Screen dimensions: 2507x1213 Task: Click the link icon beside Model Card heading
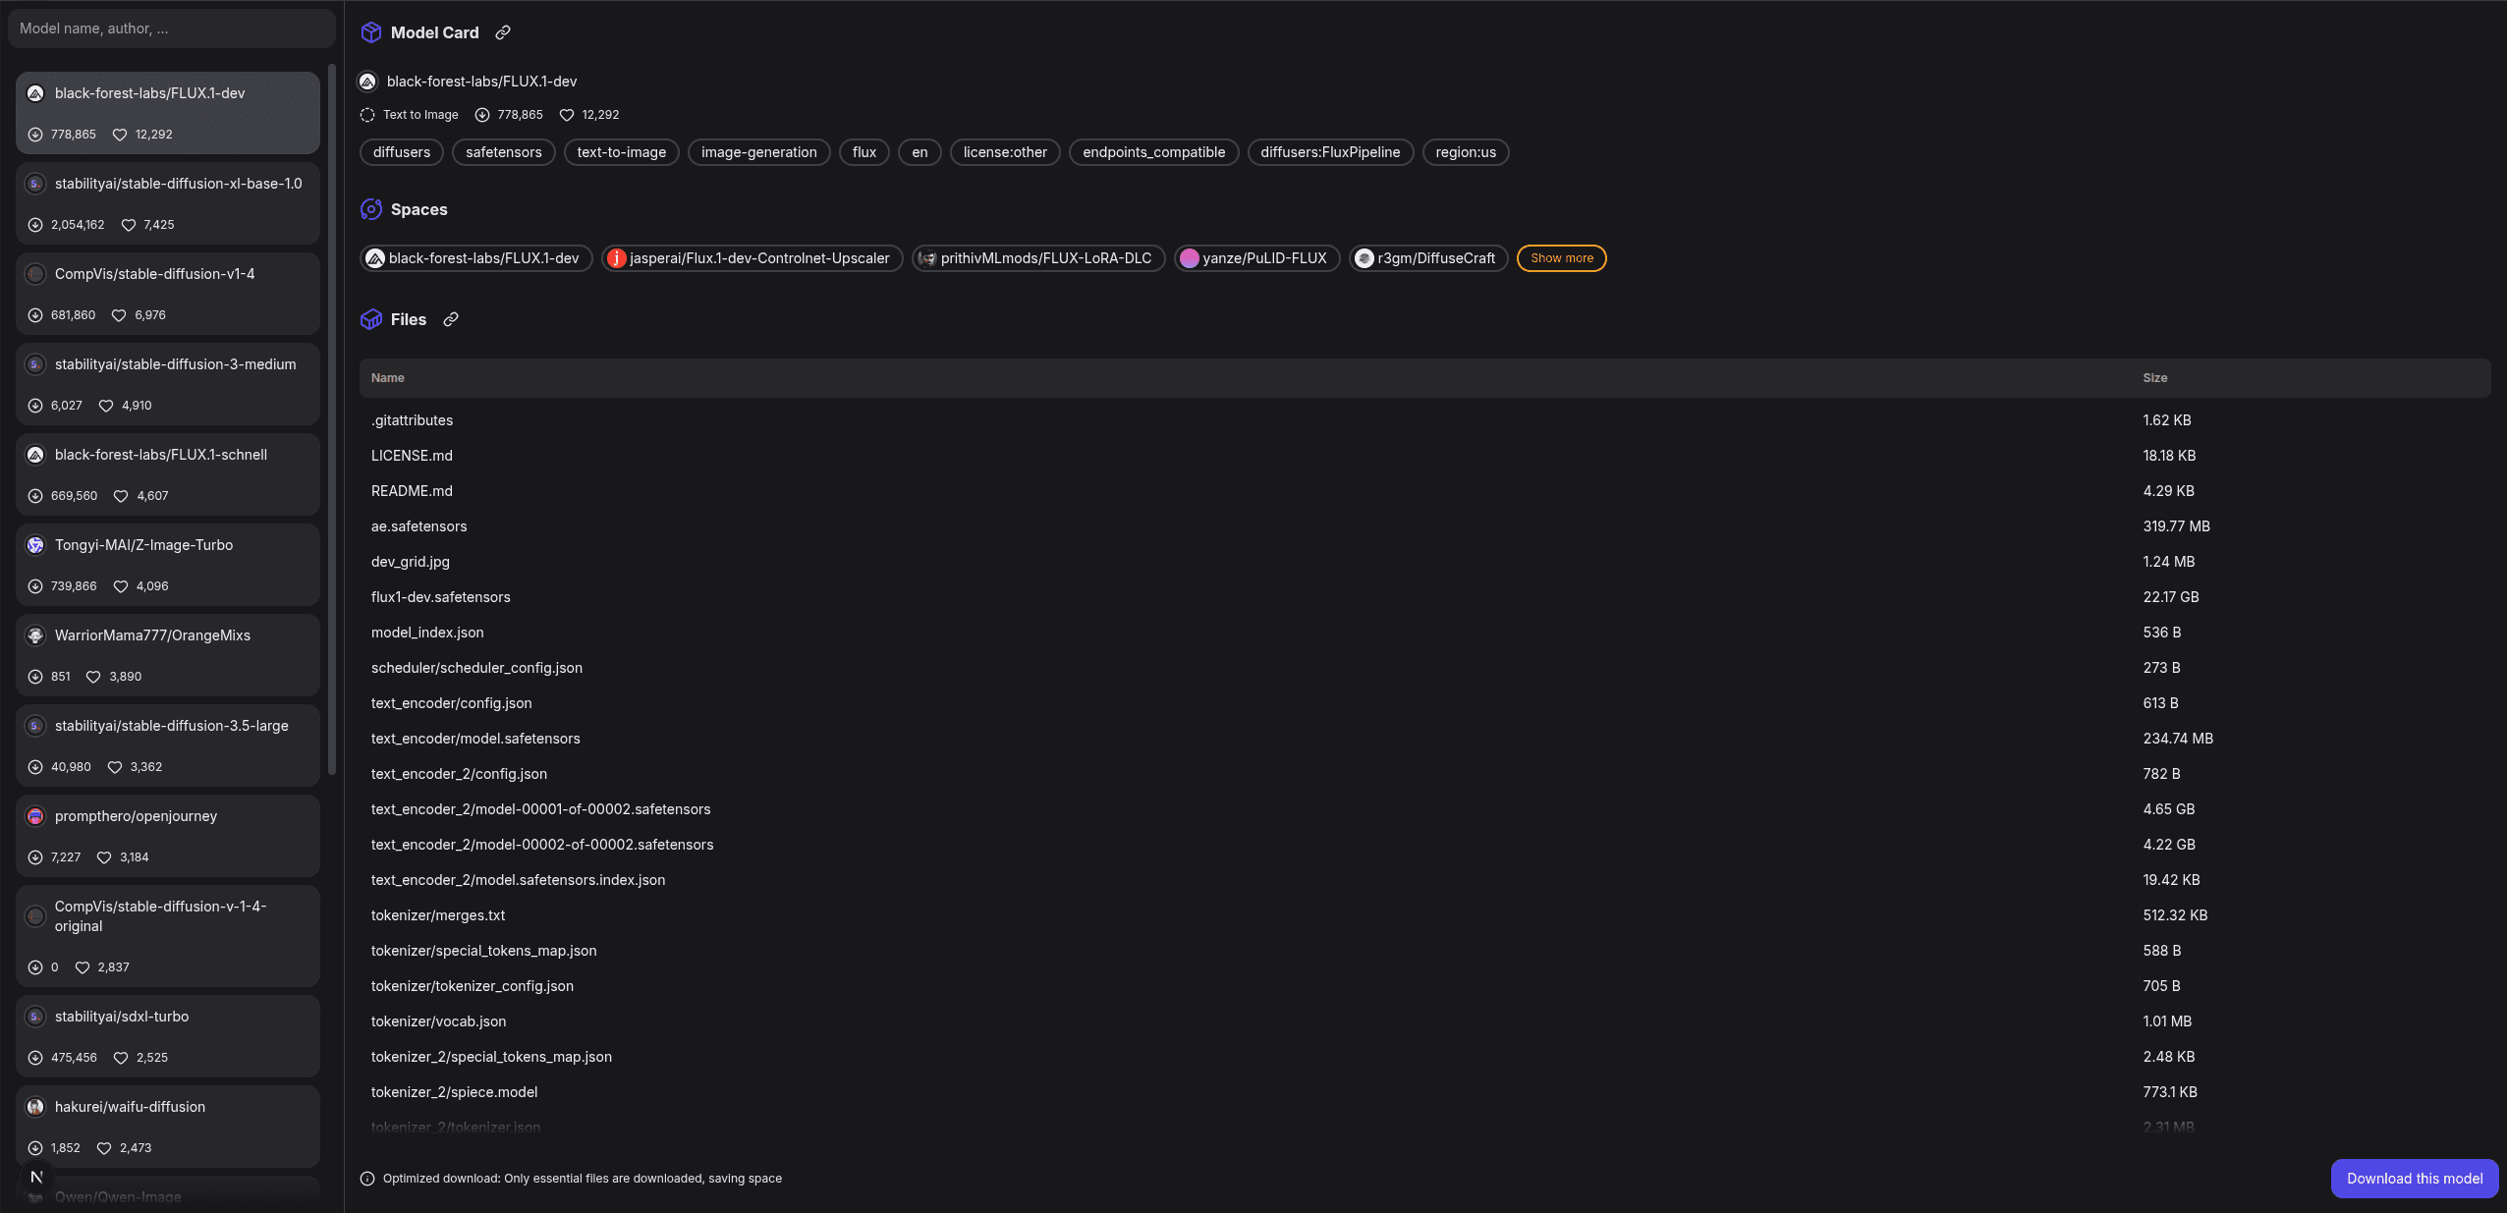pyautogui.click(x=502, y=32)
